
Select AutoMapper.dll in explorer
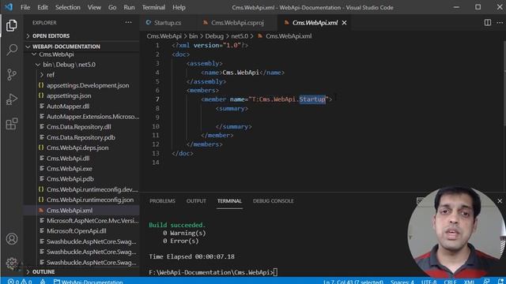[81, 106]
